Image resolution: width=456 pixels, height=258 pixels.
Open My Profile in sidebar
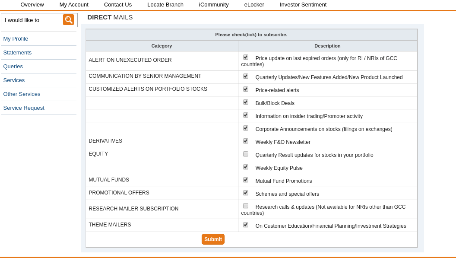[x=16, y=39]
